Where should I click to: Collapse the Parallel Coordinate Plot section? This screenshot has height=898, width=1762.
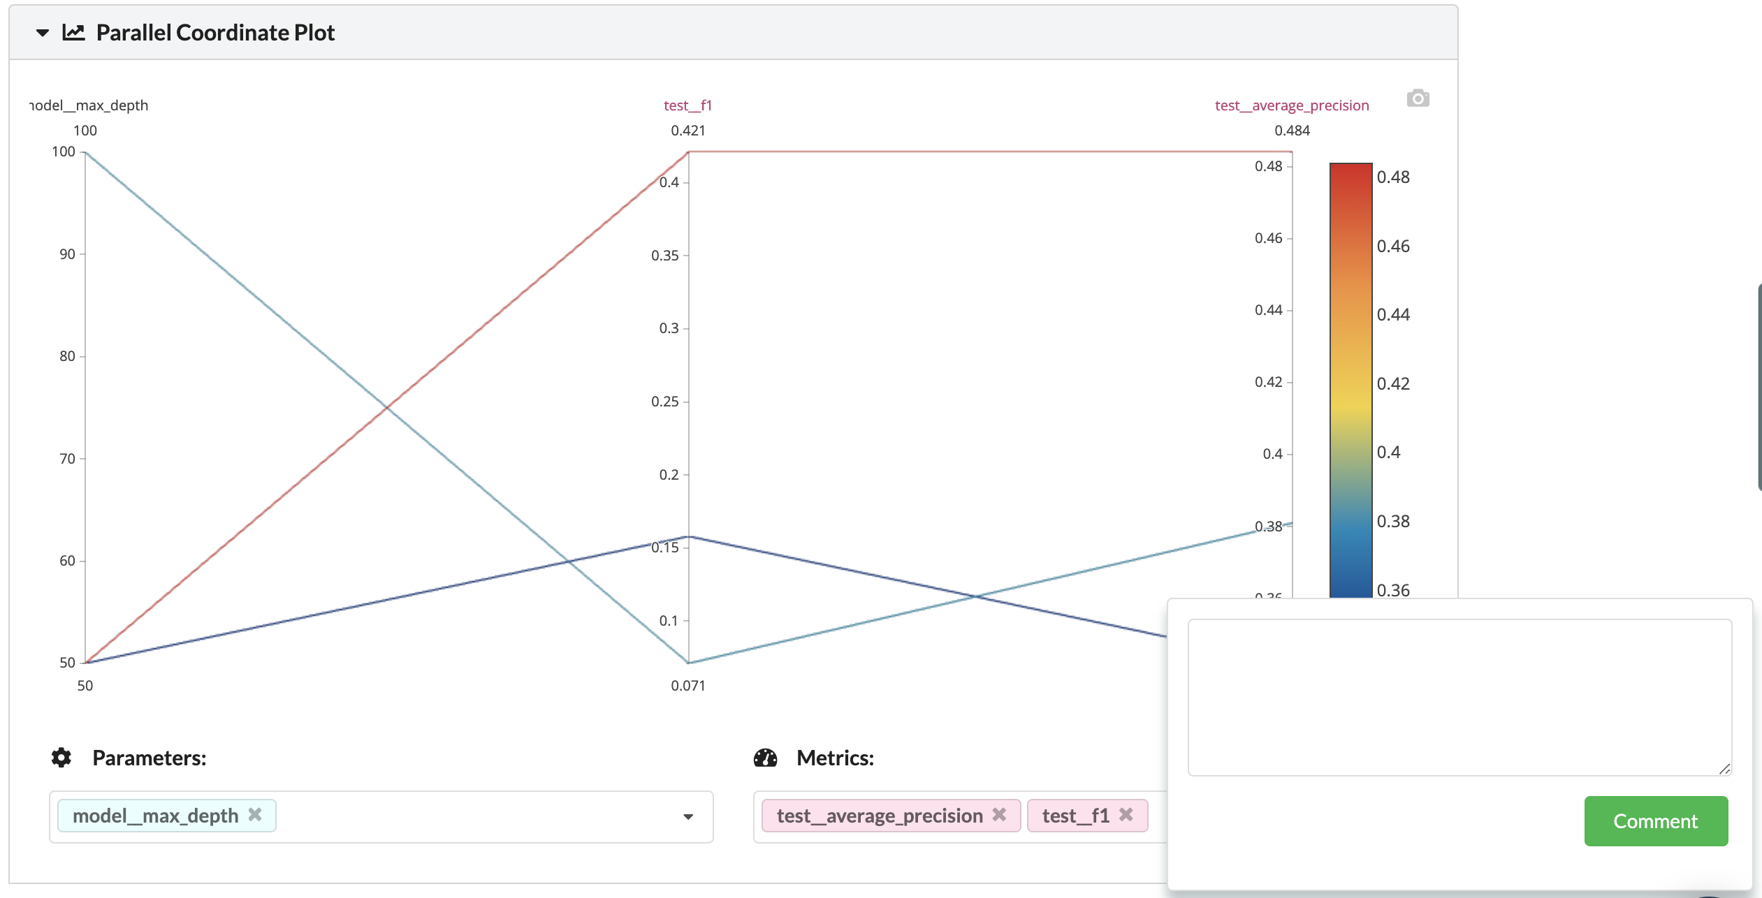coord(43,33)
